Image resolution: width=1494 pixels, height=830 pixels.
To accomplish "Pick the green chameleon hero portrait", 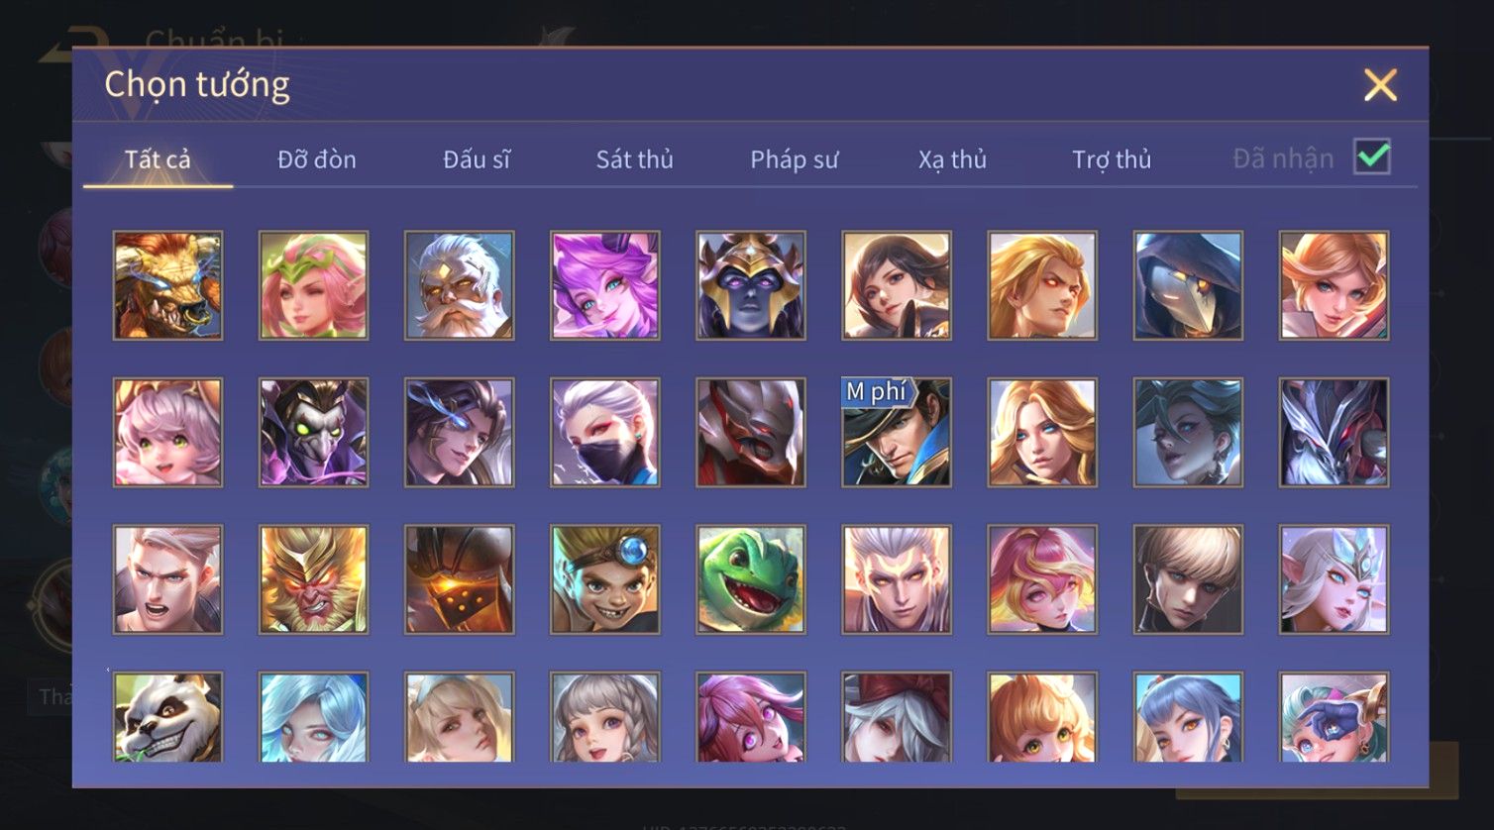I will 751,579.
